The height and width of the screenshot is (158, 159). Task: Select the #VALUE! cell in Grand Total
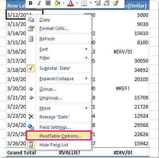69,153
